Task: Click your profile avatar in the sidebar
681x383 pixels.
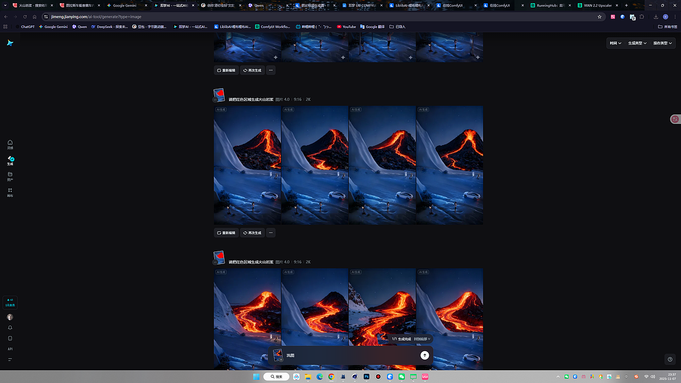Action: tap(10, 317)
